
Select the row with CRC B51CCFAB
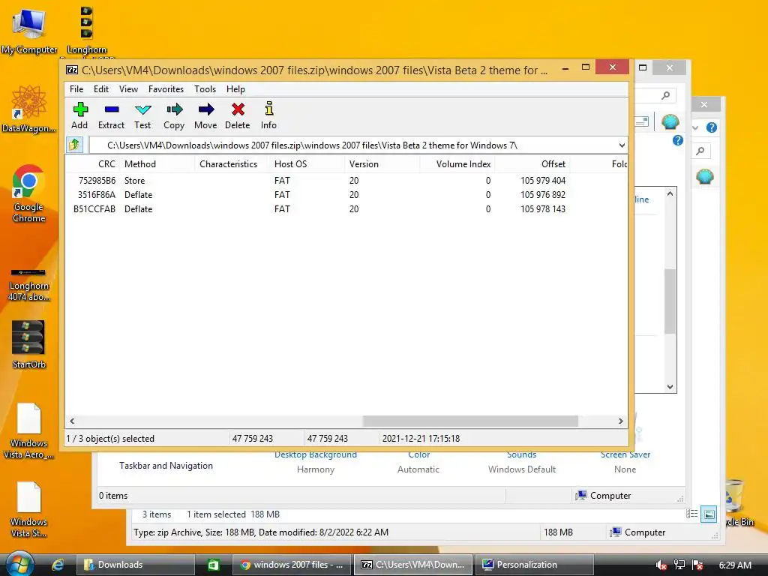[x=346, y=209]
